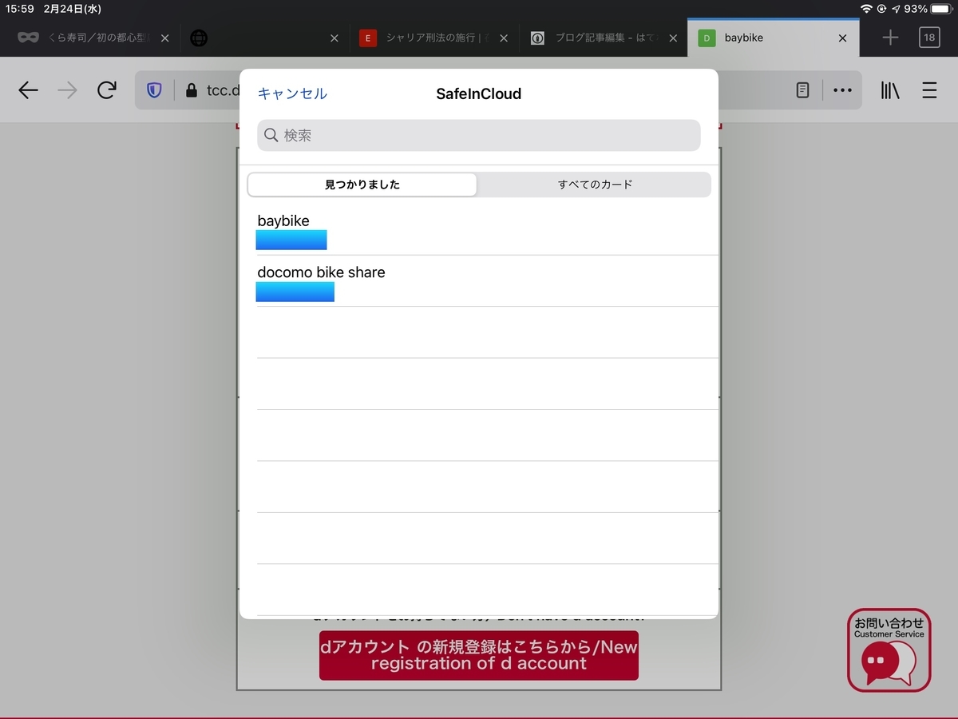Open the tracking protection shield icon
This screenshot has height=719, width=958.
coord(154,91)
